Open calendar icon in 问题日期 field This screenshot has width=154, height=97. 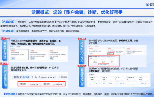pos(39,84)
